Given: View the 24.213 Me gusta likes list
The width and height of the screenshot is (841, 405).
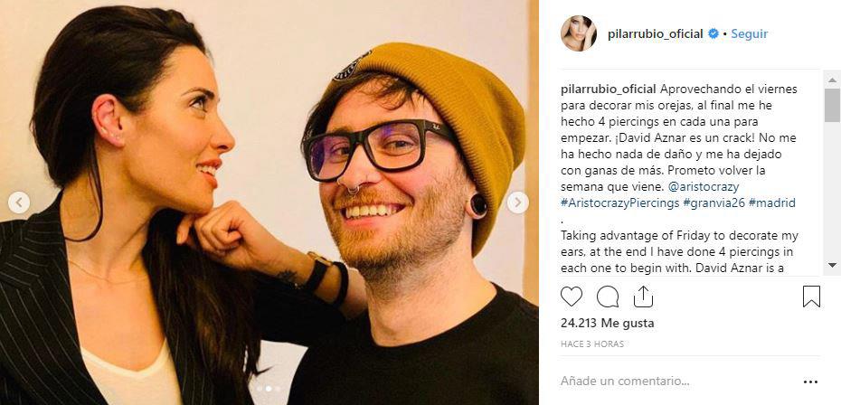Looking at the screenshot, I should [607, 324].
